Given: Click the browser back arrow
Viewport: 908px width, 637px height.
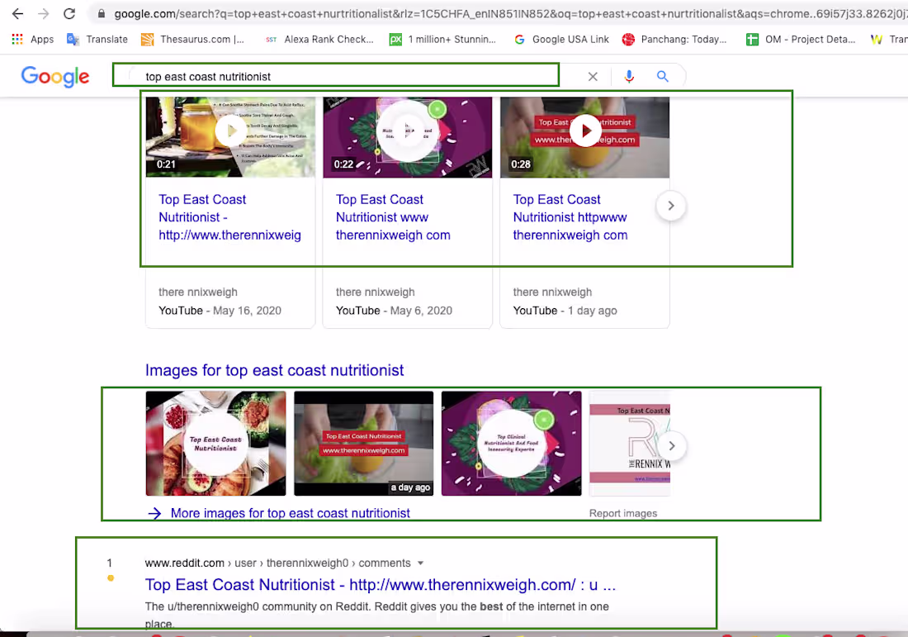Looking at the screenshot, I should point(18,13).
